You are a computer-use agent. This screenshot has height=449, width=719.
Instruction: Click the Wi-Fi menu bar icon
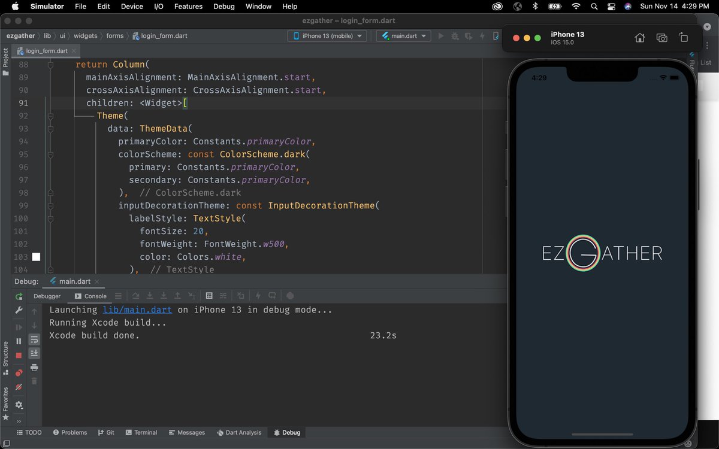click(576, 6)
